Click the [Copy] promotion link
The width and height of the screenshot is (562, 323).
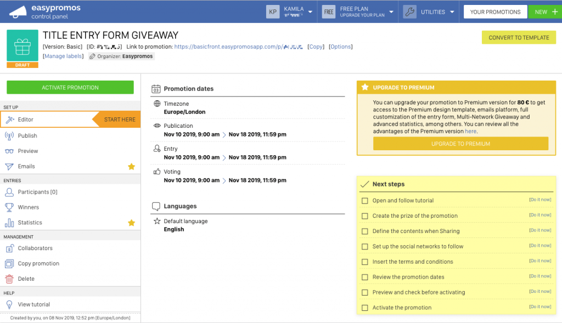tap(316, 47)
